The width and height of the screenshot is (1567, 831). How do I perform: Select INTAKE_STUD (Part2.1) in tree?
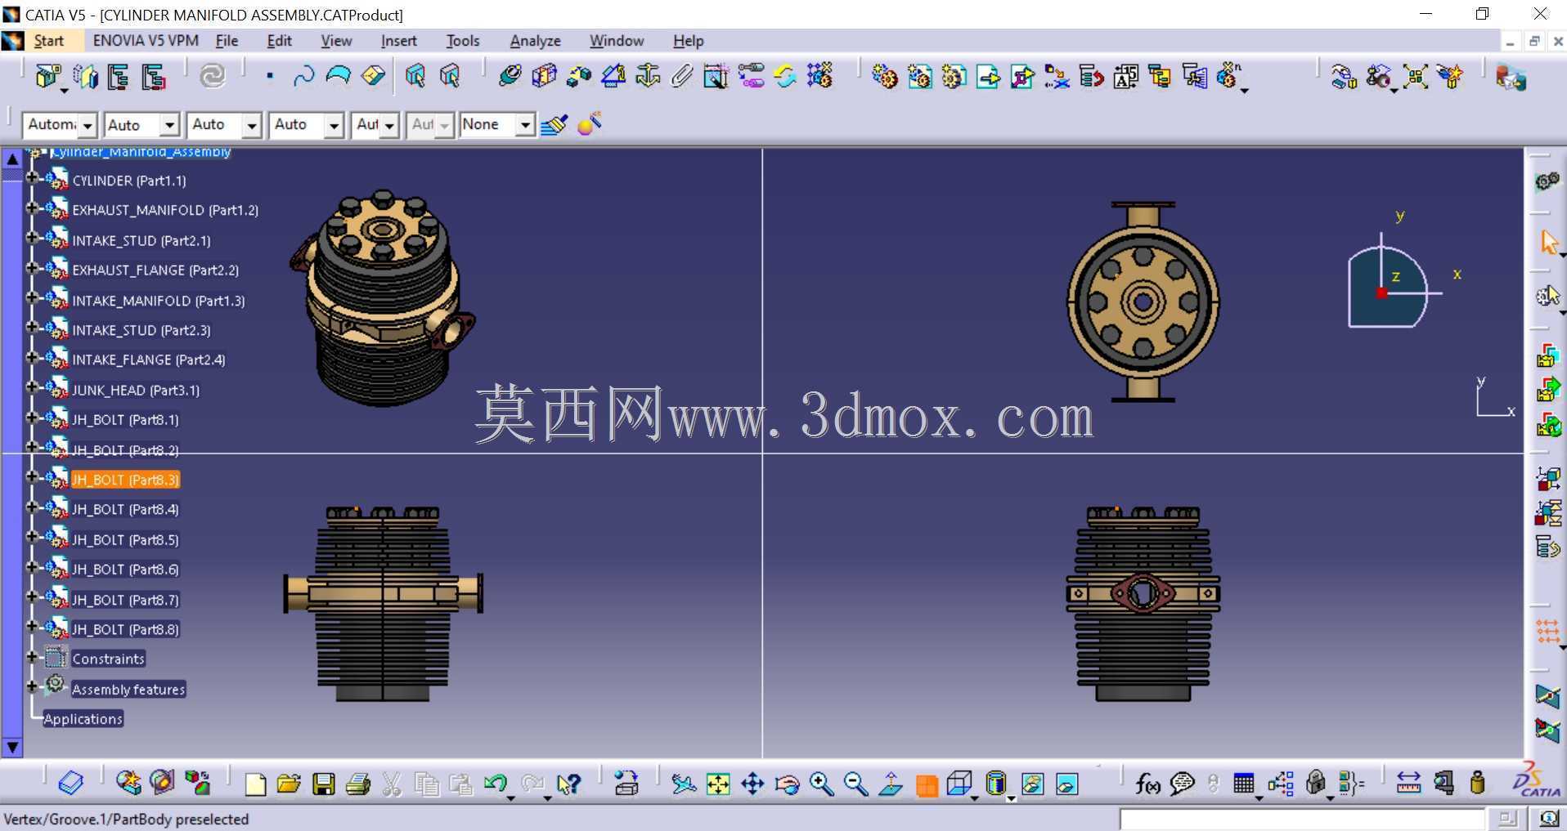[x=141, y=241]
